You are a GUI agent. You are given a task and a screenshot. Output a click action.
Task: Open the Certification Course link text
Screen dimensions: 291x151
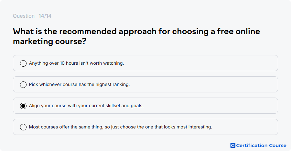pos(261,146)
